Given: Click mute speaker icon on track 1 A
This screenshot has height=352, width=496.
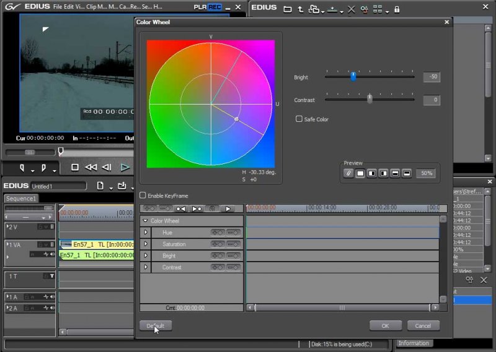Looking at the screenshot, I should tap(52, 298).
